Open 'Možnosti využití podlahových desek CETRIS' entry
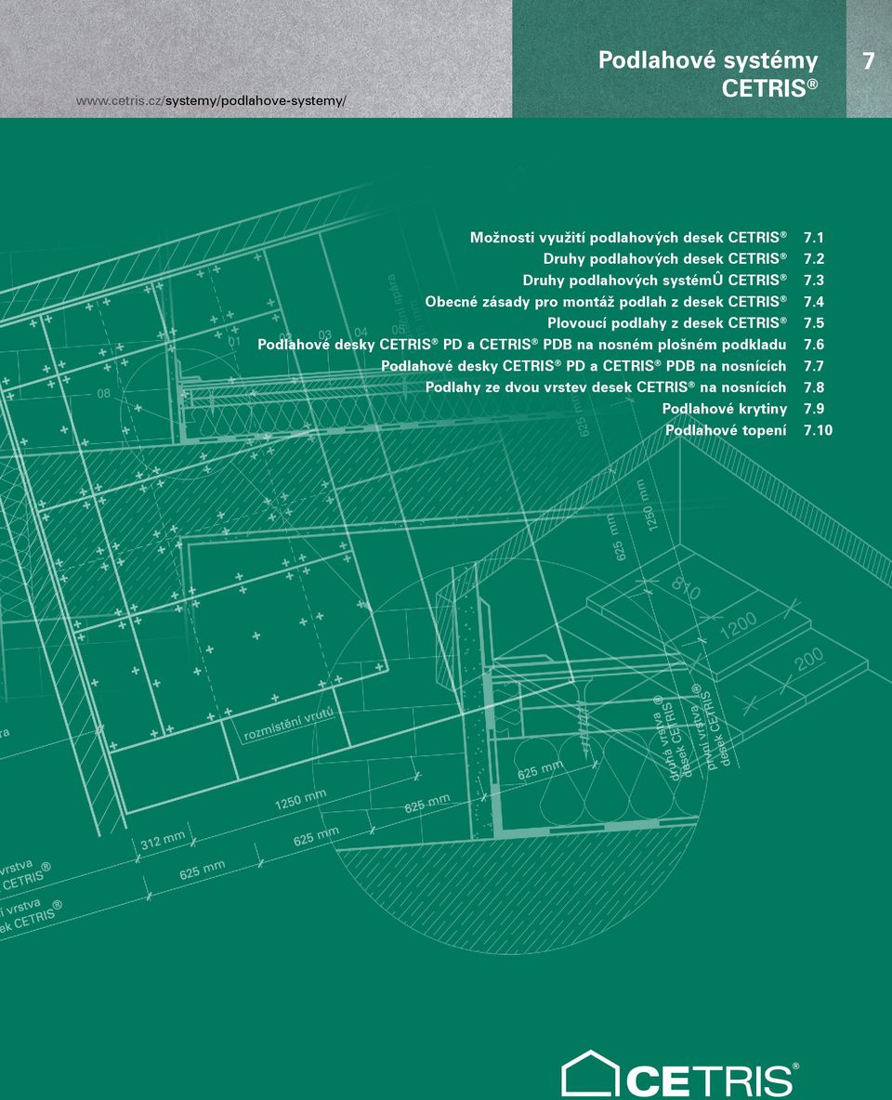The width and height of the screenshot is (892, 1100). tap(628, 237)
